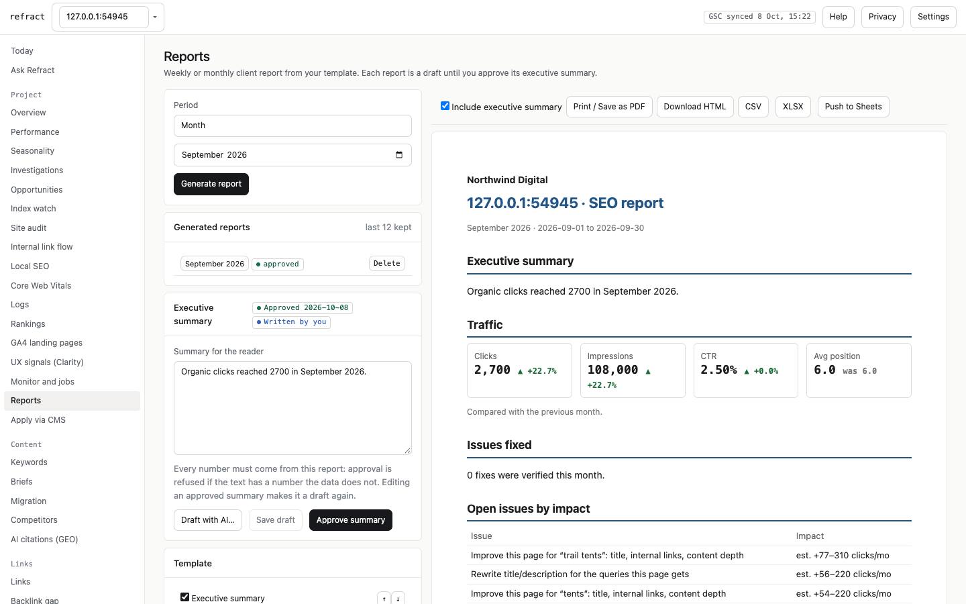Select Rankings in the sidebar
Image resolution: width=966 pixels, height=604 pixels.
pyautogui.click(x=72, y=324)
